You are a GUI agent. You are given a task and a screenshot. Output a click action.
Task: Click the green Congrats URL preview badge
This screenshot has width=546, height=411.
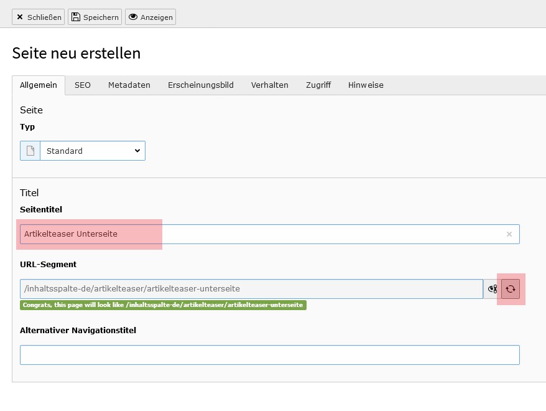(x=163, y=305)
